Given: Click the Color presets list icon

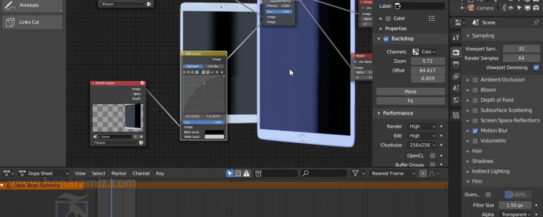Looking at the screenshot, I should [x=432, y=19].
